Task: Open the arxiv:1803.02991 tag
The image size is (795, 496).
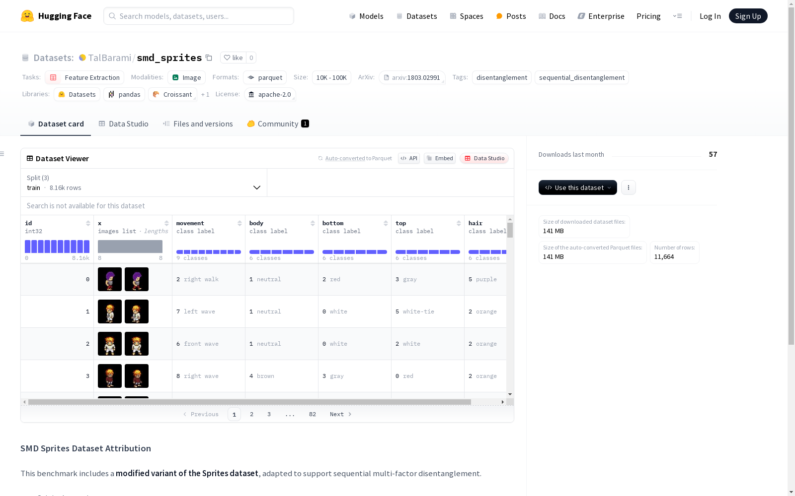Action: (x=412, y=77)
